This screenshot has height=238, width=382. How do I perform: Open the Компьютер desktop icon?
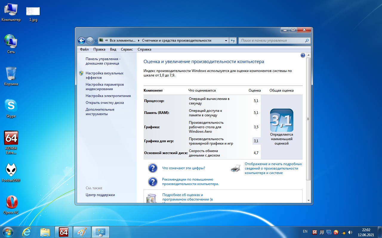pos(11,12)
